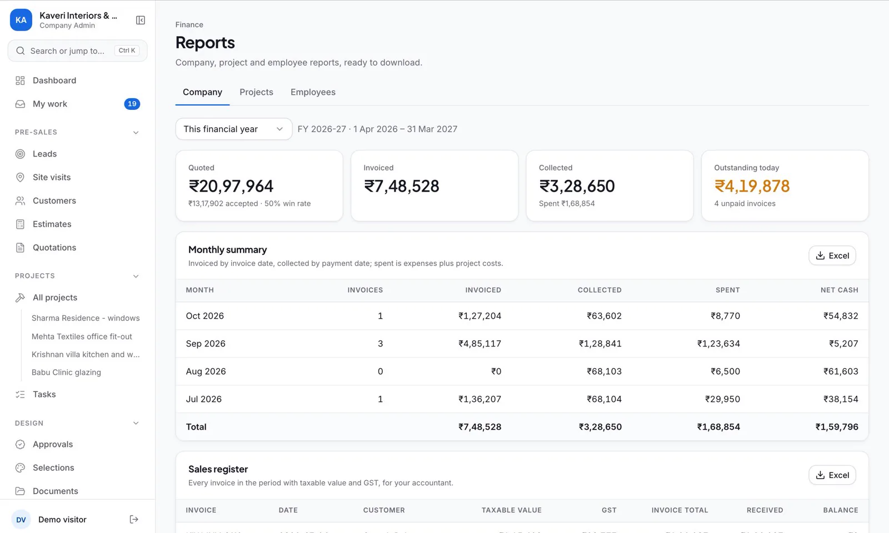Open the Approvals page
889x533 pixels.
tap(53, 444)
